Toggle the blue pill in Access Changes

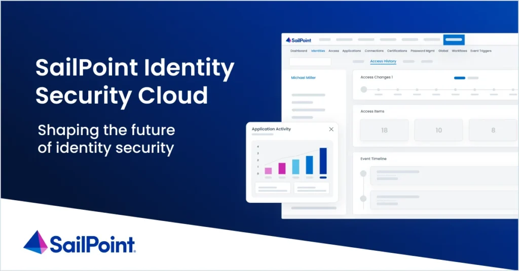pos(459,78)
